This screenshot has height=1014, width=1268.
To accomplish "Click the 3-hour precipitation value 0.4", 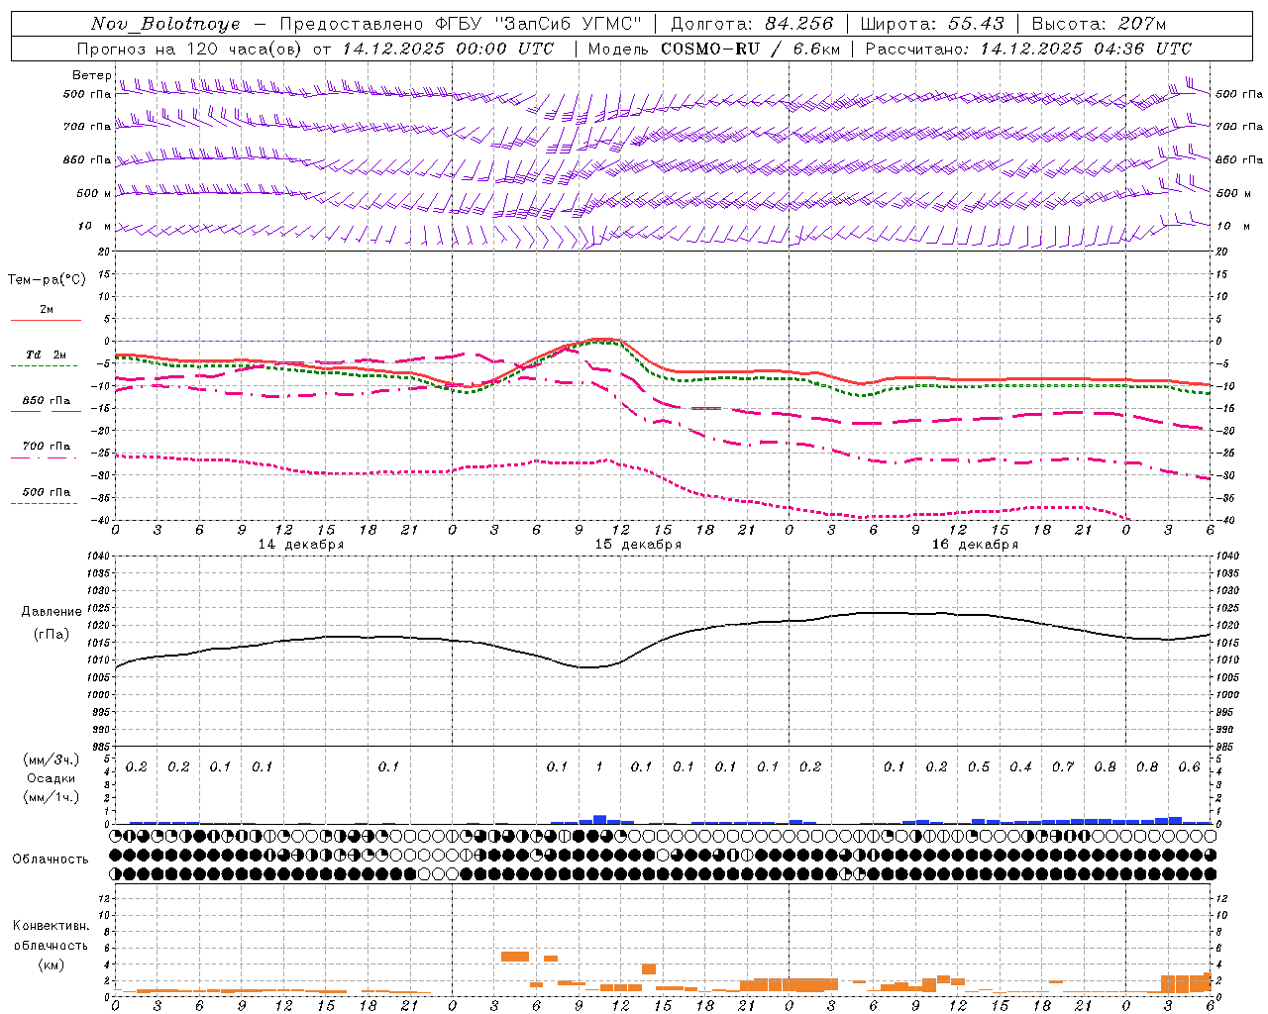I will [1020, 766].
